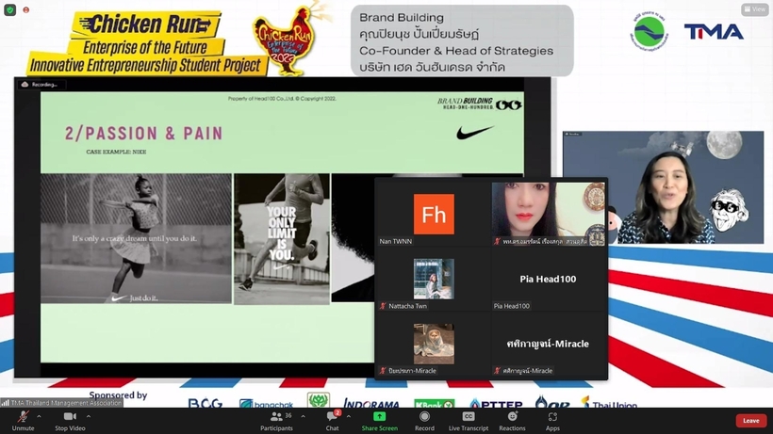Open the Reactions menu
Viewport: 773px width, 434px height.
tap(512, 421)
